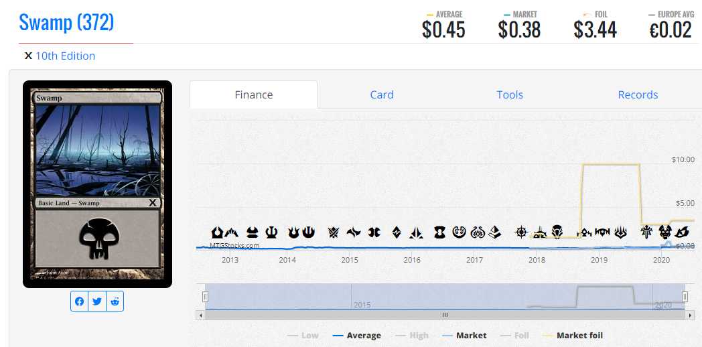Open the Records tab

[x=638, y=94]
